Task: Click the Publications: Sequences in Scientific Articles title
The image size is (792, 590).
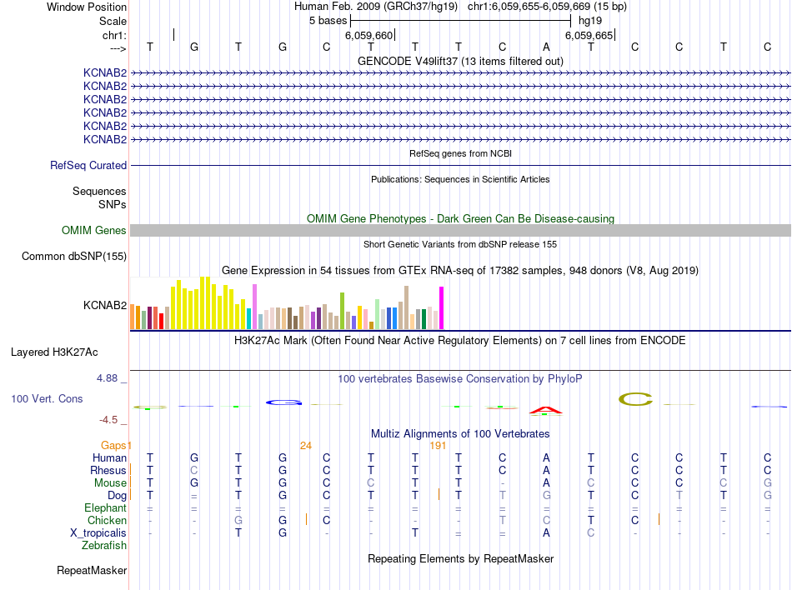Action: 460,179
